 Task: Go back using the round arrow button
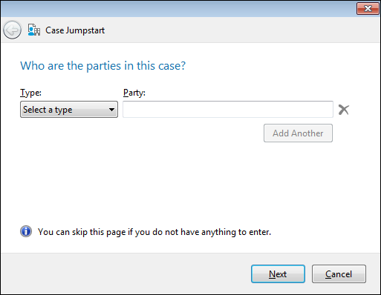pyautogui.click(x=12, y=30)
